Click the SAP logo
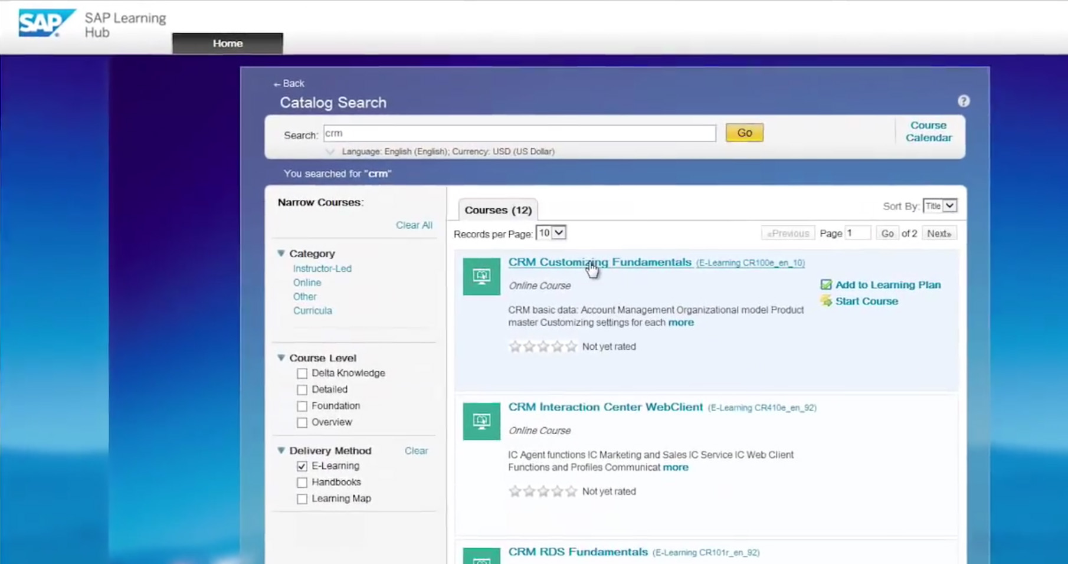The image size is (1068, 564). [46, 24]
